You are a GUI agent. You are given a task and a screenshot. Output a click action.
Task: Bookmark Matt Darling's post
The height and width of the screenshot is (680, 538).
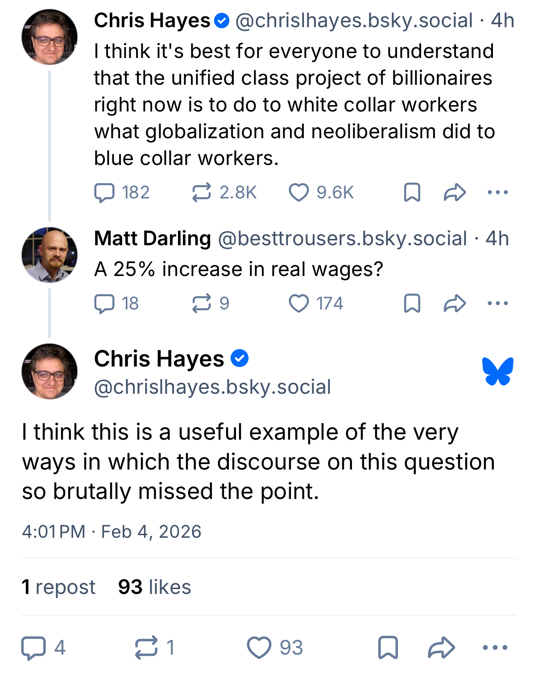coord(412,304)
